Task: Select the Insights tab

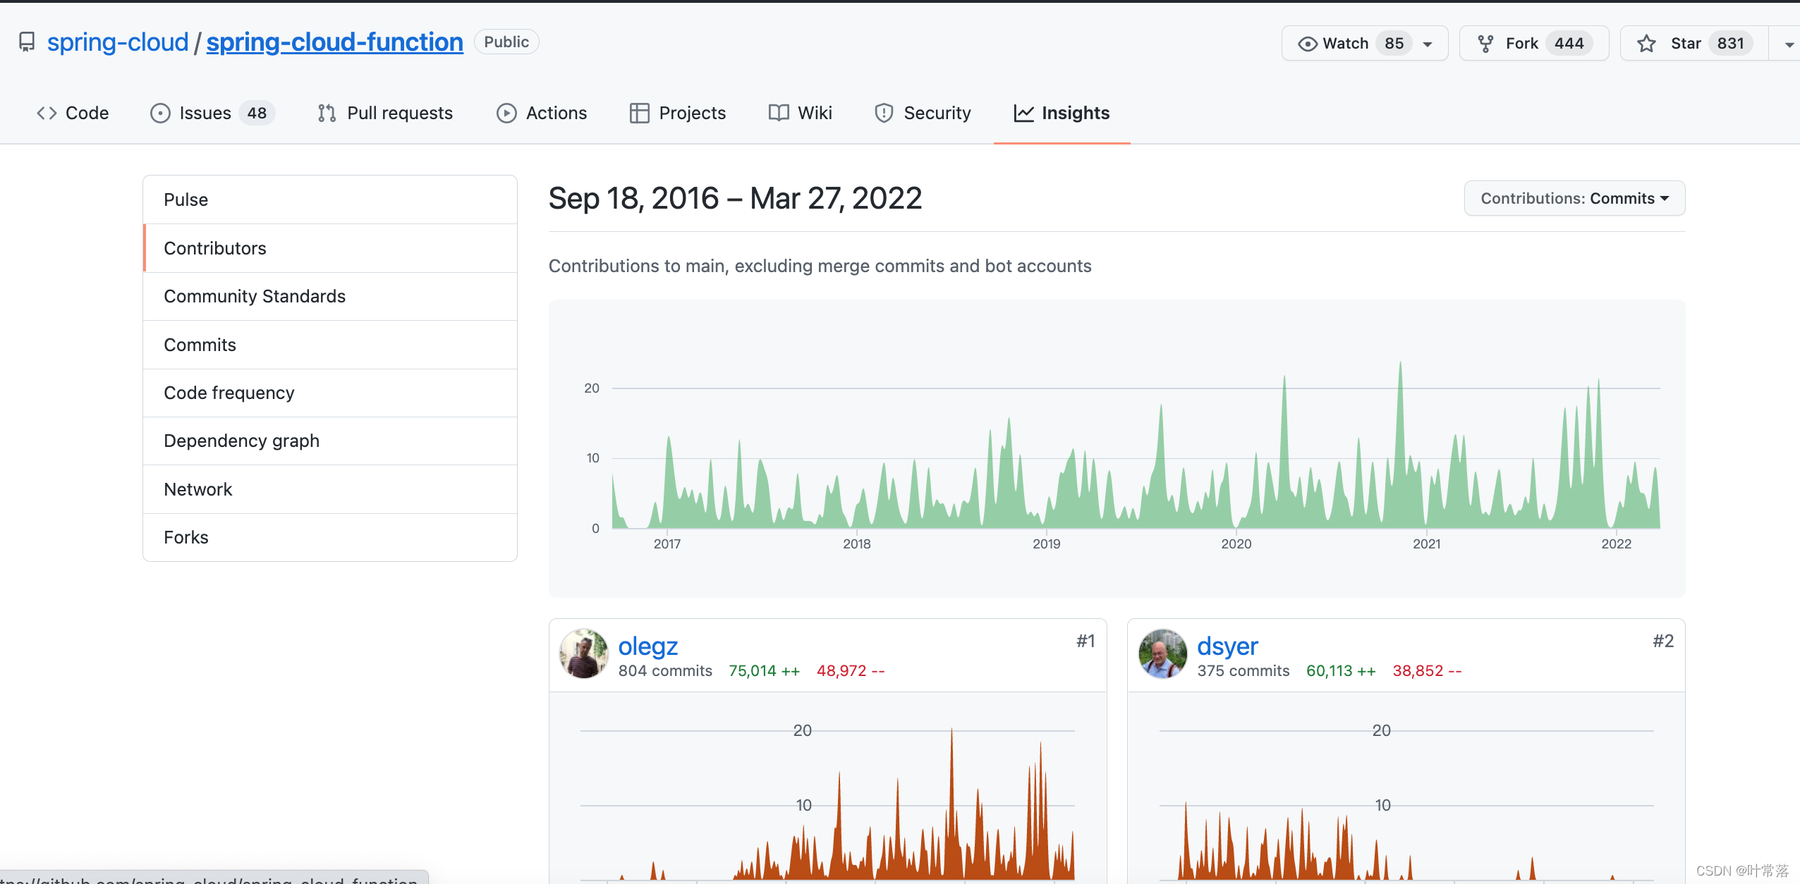Action: [x=1062, y=113]
